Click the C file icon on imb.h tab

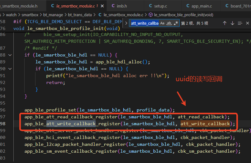(x=113, y=6)
